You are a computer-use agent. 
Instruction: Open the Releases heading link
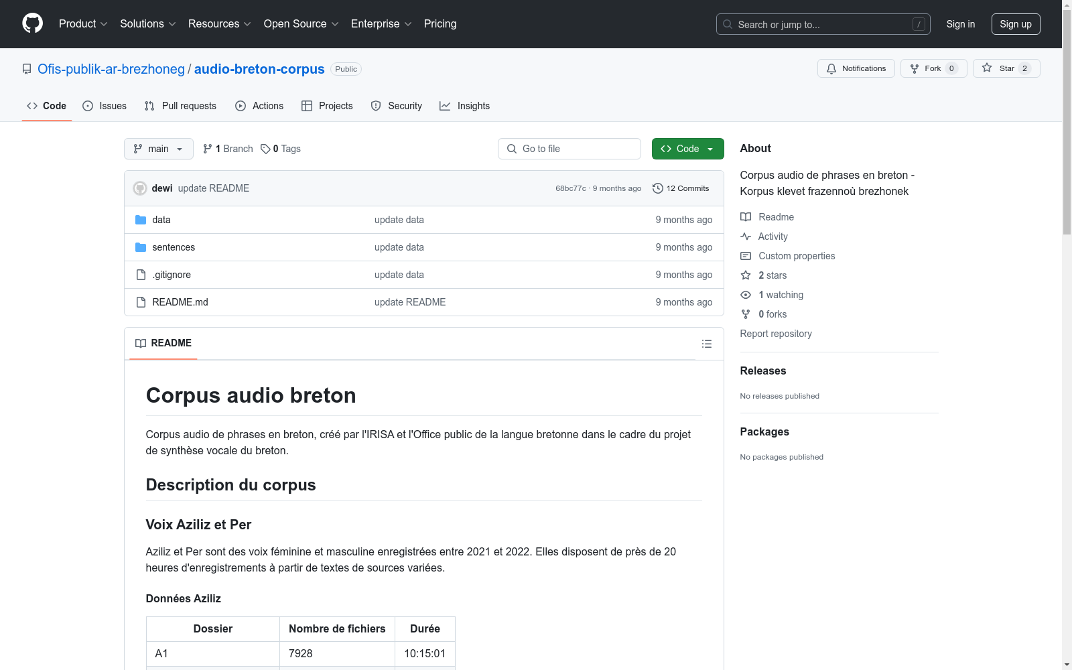coord(763,371)
